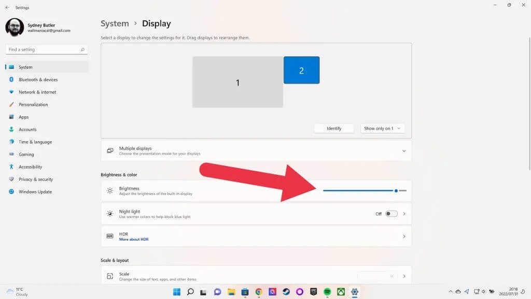Image resolution: width=531 pixels, height=299 pixels.
Task: Launch Spotify from the taskbar
Action: point(327,292)
